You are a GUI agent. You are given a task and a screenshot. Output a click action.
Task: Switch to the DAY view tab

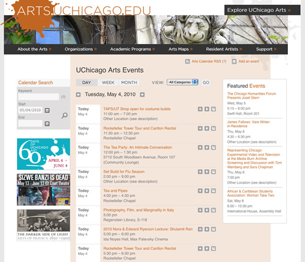point(87,82)
